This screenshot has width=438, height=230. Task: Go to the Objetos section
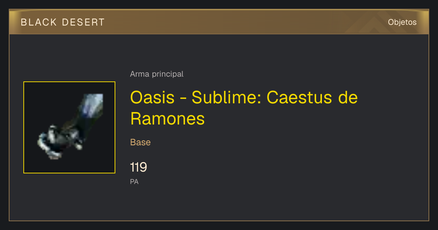pos(402,22)
